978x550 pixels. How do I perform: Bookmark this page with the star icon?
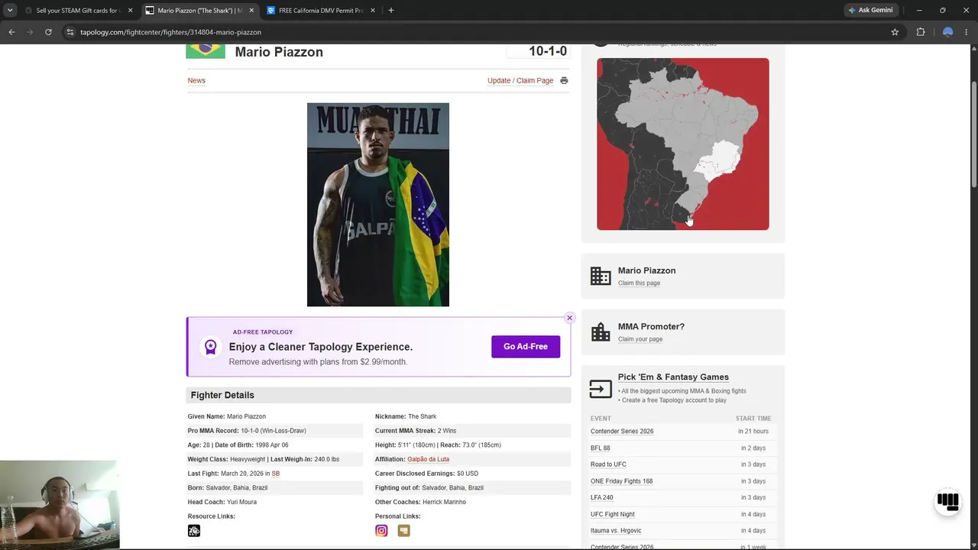[895, 32]
